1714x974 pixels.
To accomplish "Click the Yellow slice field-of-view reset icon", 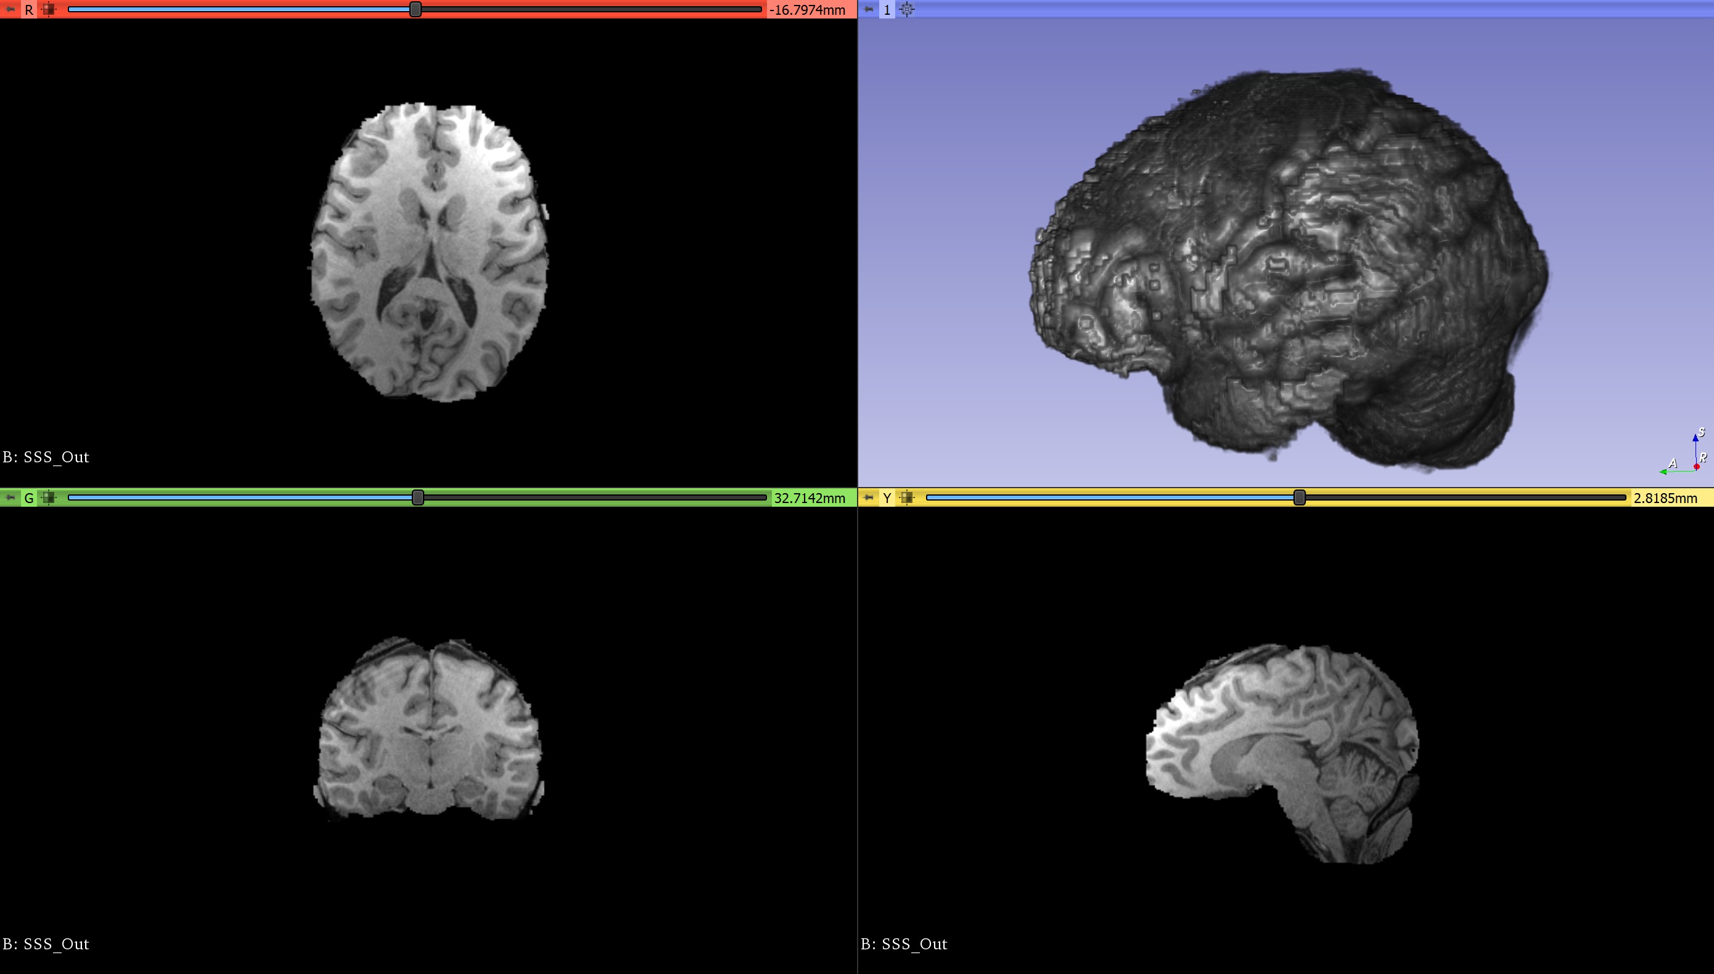I will coord(906,497).
